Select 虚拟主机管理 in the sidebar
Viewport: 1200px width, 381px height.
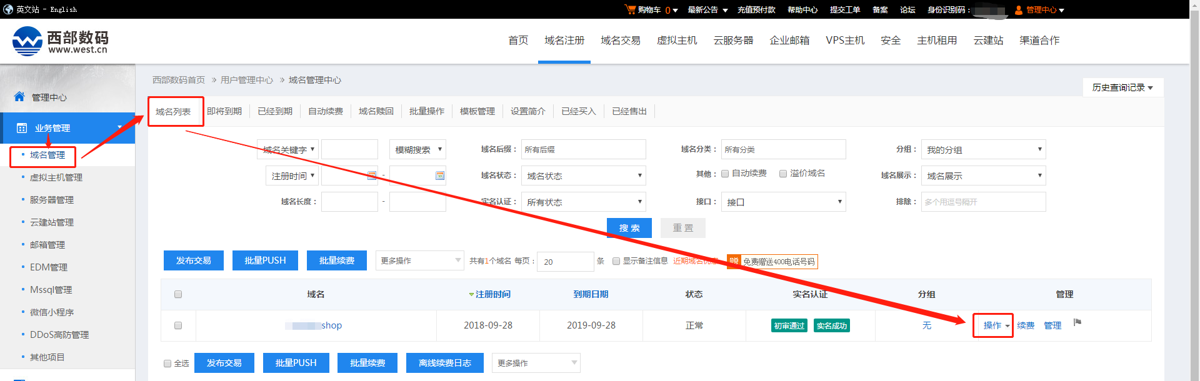[x=56, y=177]
